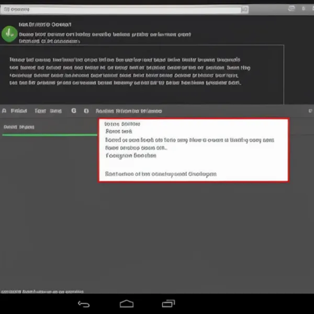Click the "A" icon on the toolbar row

tap(4, 111)
